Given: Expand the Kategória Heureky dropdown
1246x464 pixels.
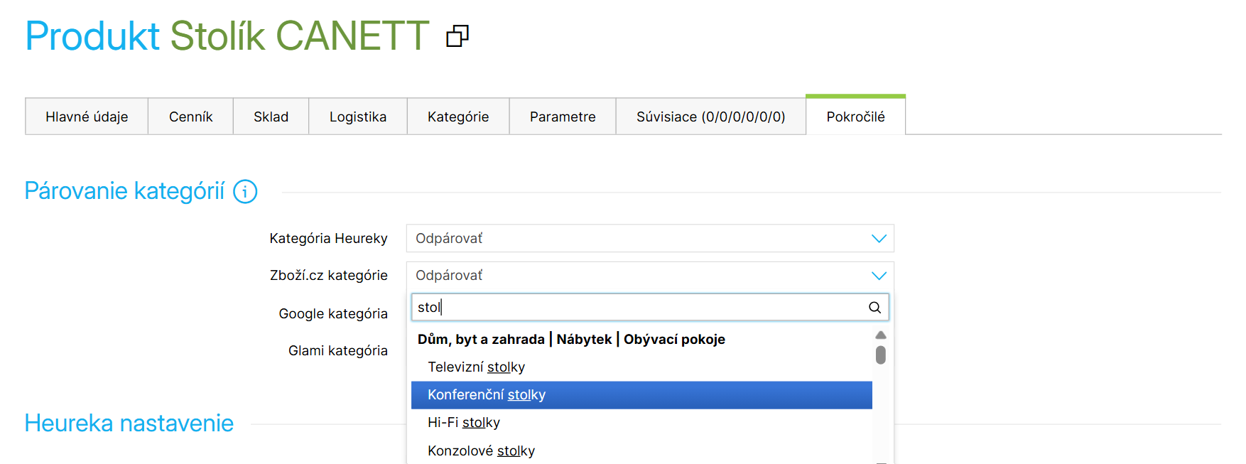Looking at the screenshot, I should pos(879,238).
